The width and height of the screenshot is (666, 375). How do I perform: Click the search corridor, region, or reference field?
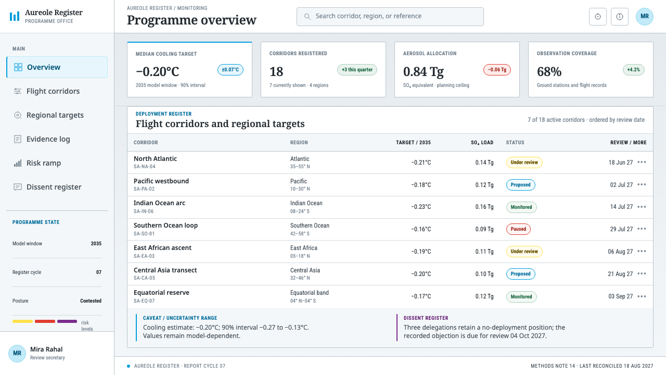pyautogui.click(x=390, y=16)
